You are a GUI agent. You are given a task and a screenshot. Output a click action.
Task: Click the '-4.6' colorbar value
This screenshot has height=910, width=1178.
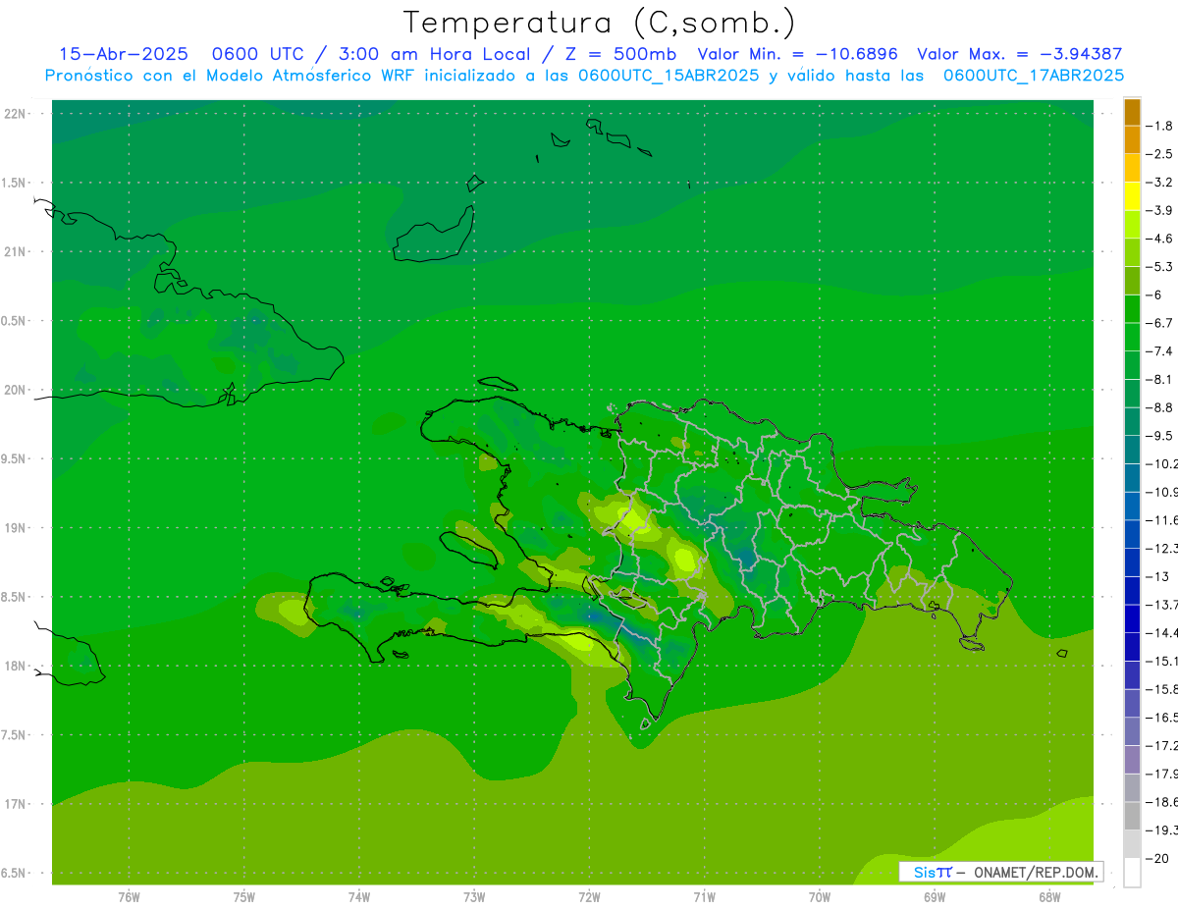pyautogui.click(x=1159, y=239)
